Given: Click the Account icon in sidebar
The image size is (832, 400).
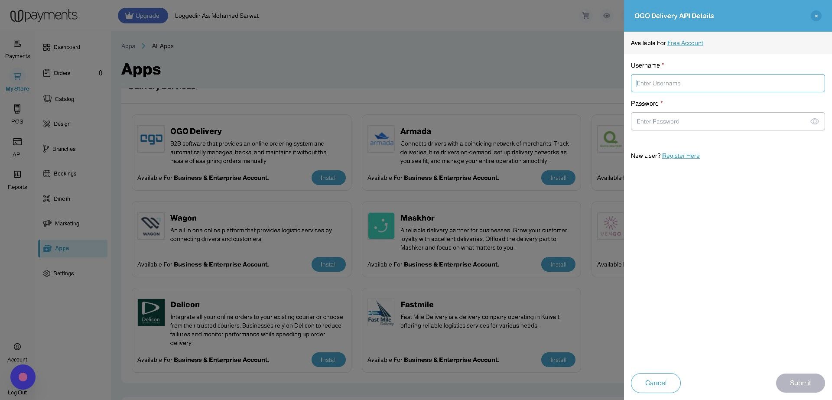Looking at the screenshot, I should tap(17, 347).
